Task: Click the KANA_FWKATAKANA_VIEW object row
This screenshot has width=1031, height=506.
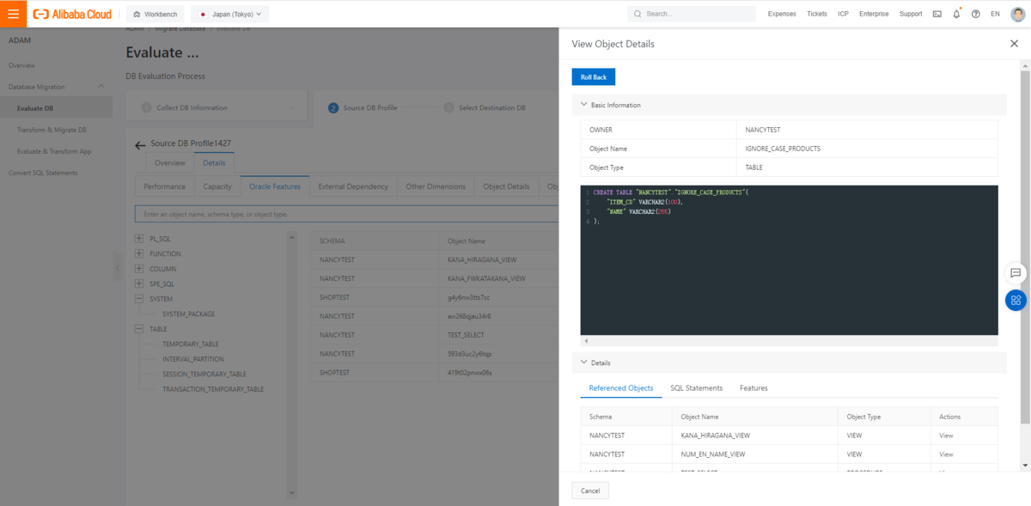Action: click(x=434, y=278)
